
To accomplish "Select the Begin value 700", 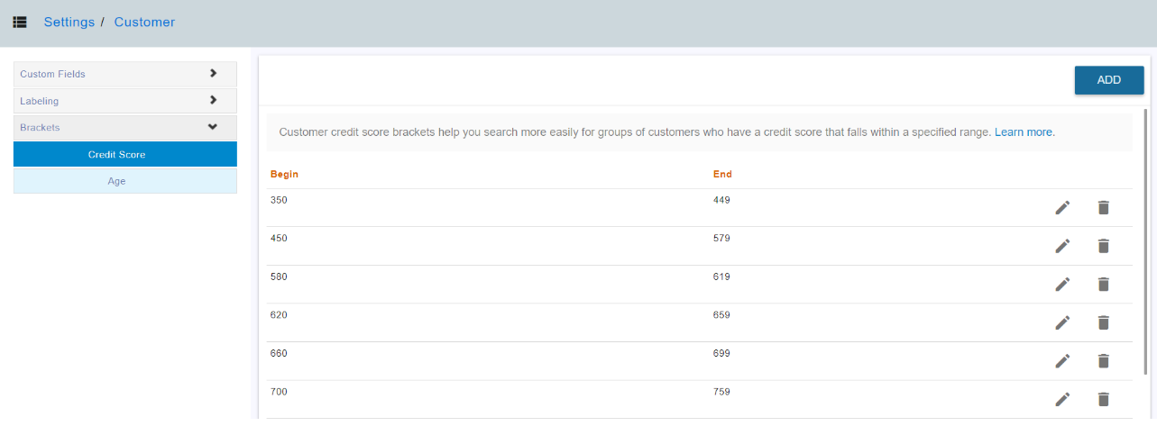I will [279, 392].
